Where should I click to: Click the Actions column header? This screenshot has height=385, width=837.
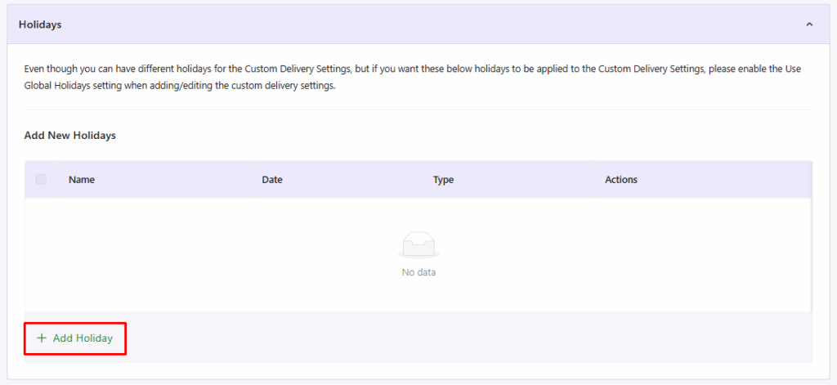tap(621, 180)
